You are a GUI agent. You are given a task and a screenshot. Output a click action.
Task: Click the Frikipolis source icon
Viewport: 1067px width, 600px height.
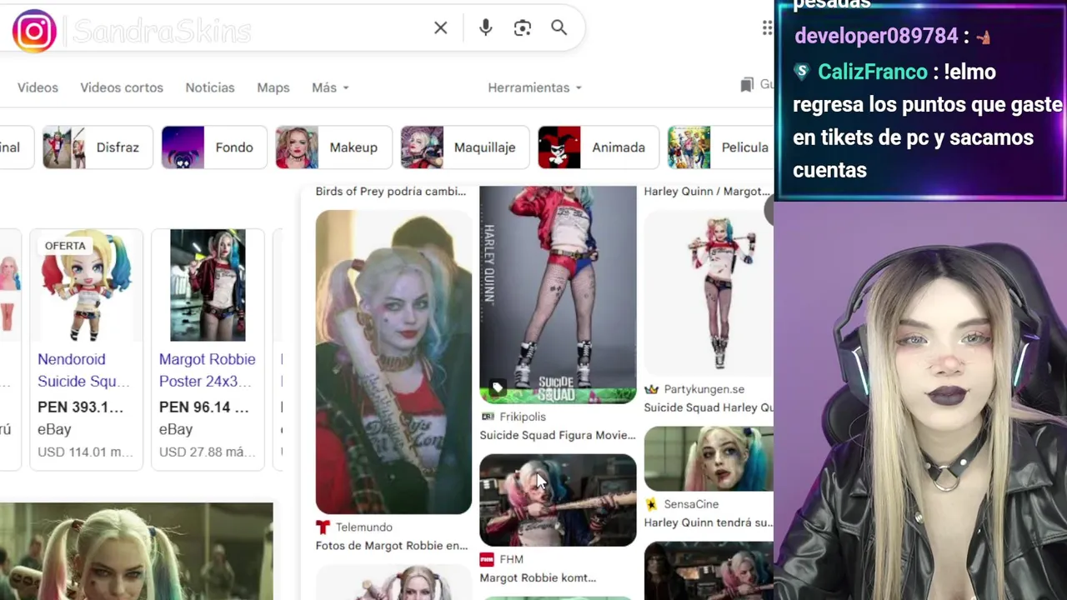(488, 417)
